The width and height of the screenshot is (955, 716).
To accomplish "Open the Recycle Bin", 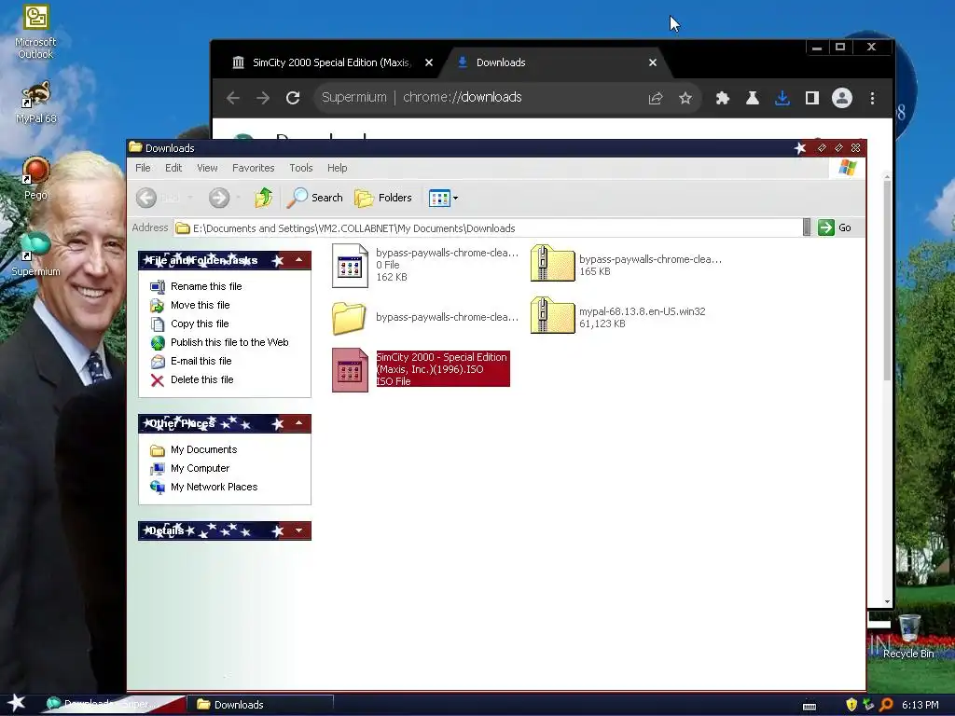I will coord(908,637).
